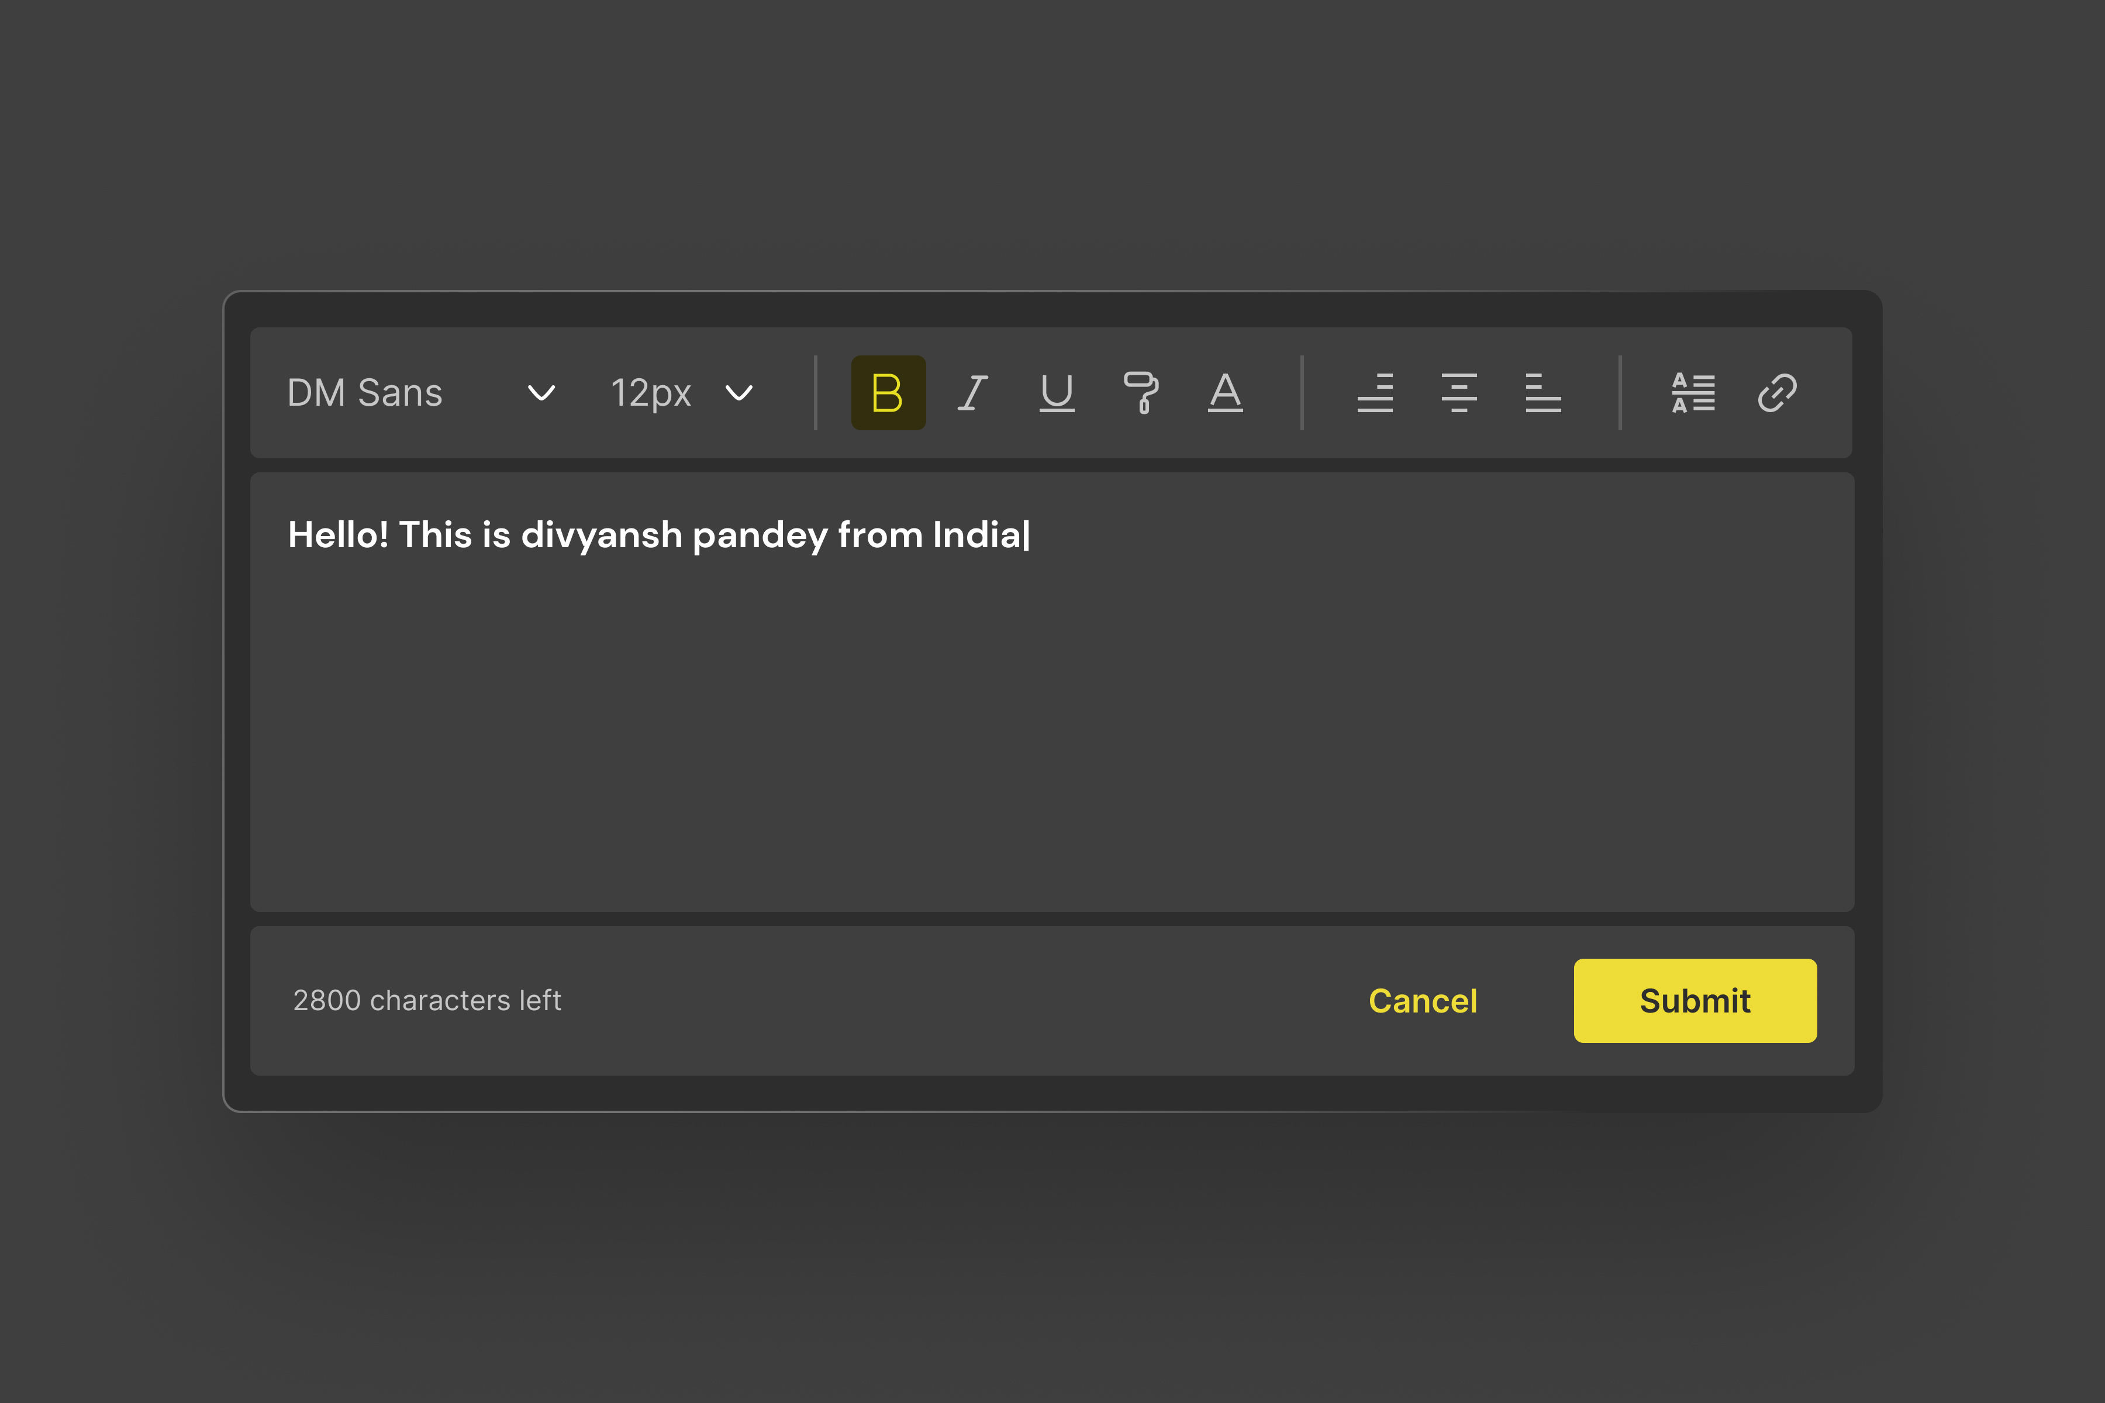The image size is (2105, 1403).
Task: Click the DM Sans font name
Action: (x=365, y=393)
